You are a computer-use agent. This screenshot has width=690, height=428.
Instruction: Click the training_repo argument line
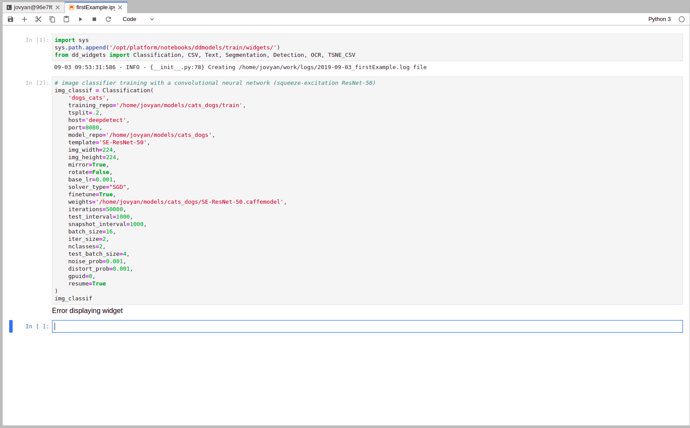pos(157,105)
